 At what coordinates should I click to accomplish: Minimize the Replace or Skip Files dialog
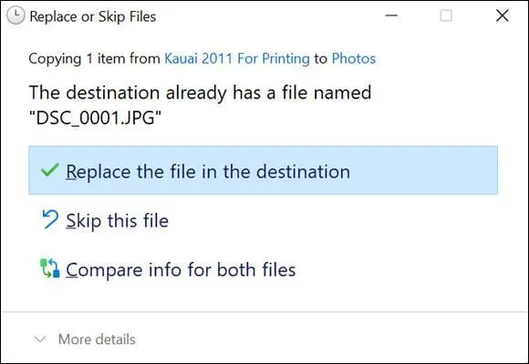391,15
